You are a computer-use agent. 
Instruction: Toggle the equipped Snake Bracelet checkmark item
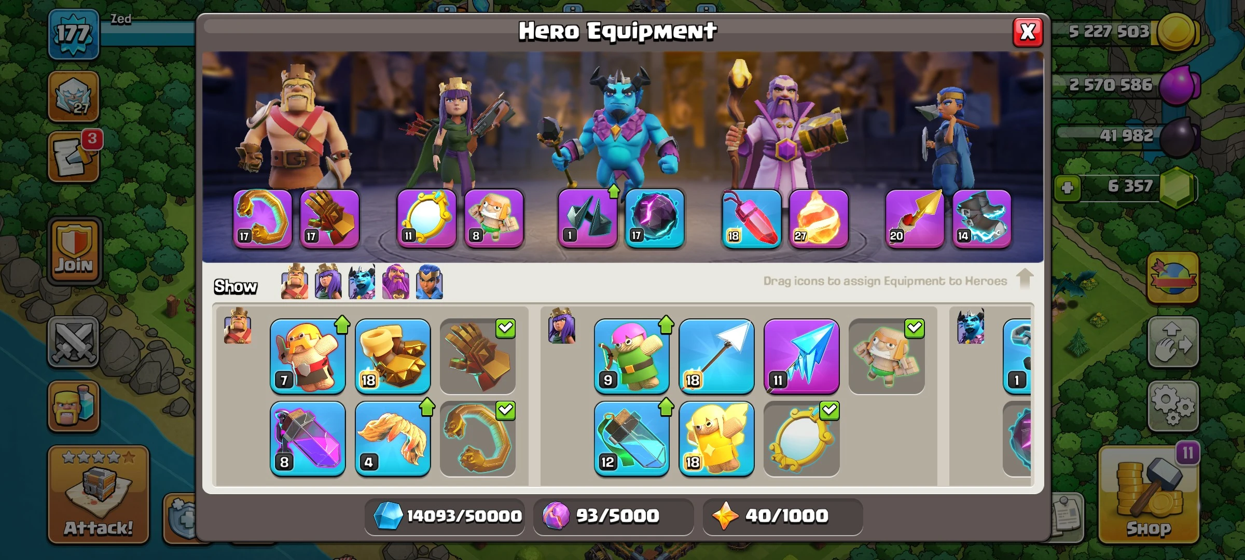(x=478, y=439)
